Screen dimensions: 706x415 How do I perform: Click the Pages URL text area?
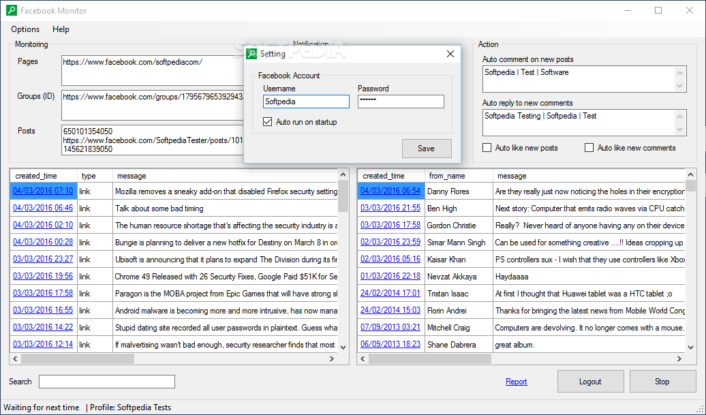click(152, 70)
